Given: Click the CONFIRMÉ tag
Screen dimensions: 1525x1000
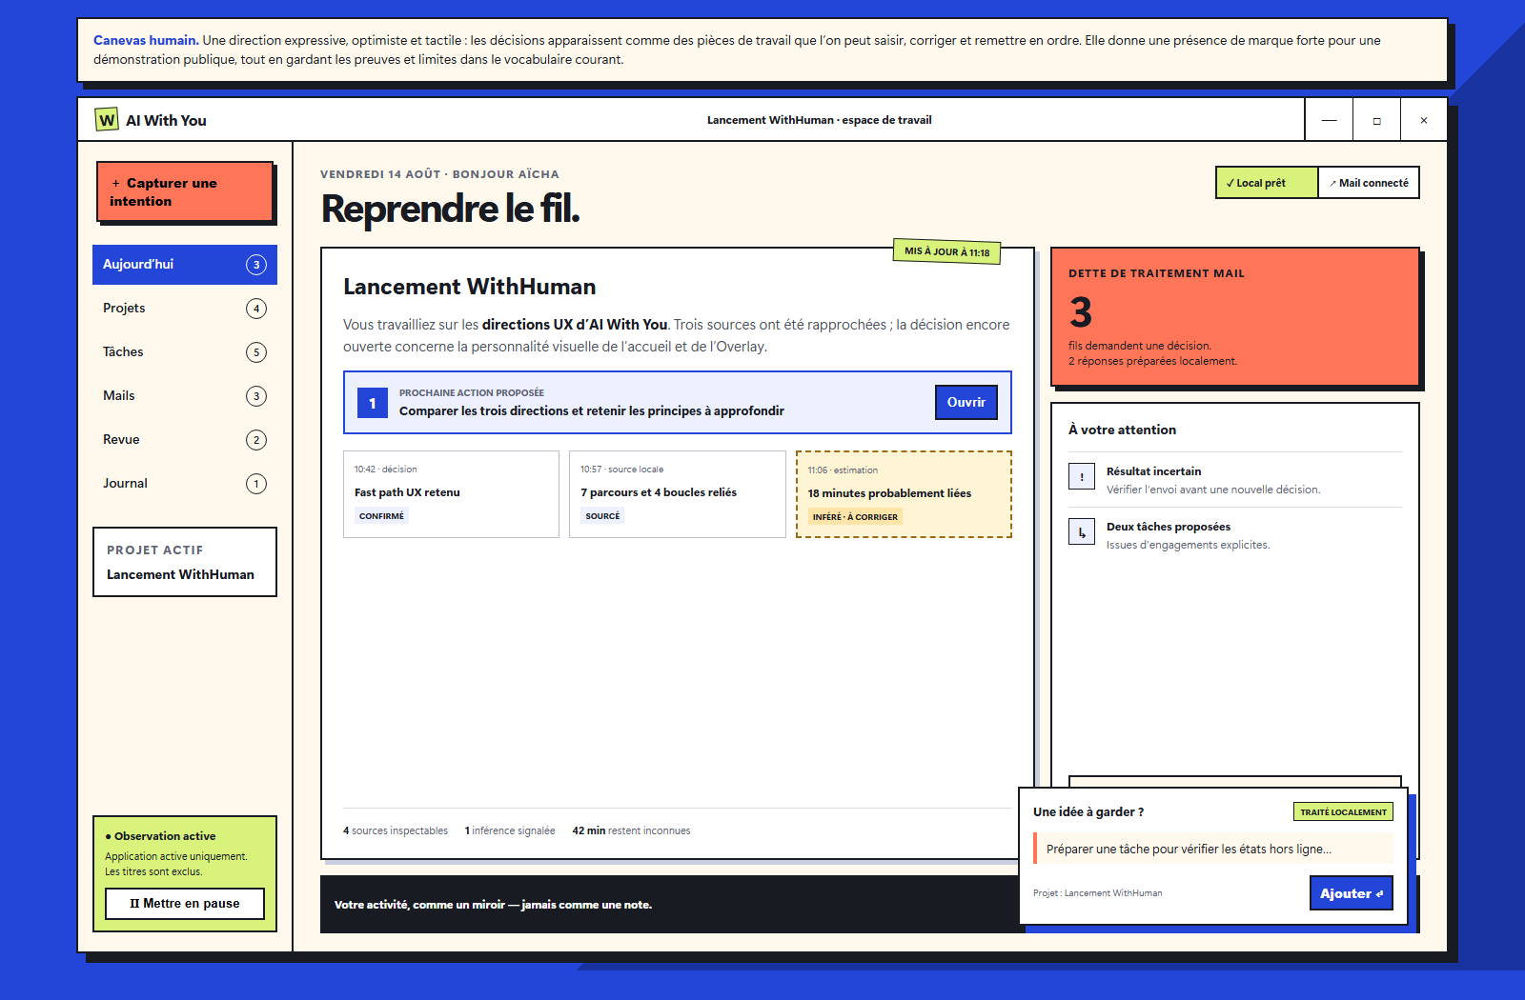Looking at the screenshot, I should coord(381,516).
